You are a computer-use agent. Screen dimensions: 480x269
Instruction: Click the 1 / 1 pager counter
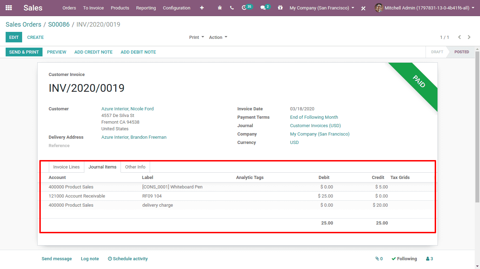[445, 37]
